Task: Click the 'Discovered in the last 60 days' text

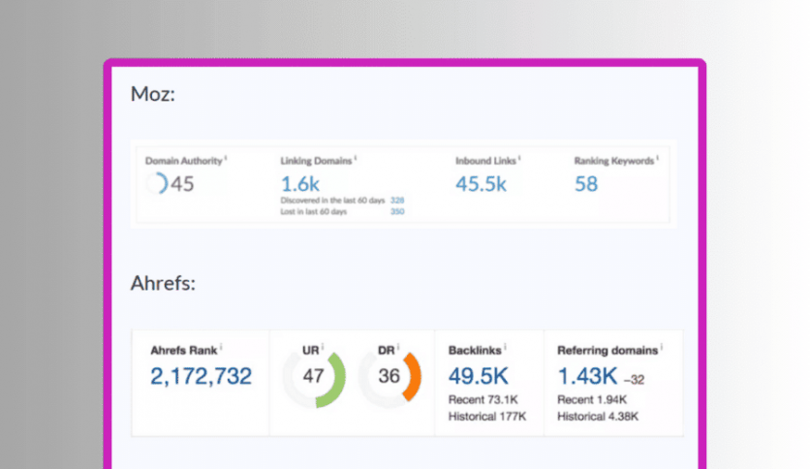Action: (x=332, y=201)
